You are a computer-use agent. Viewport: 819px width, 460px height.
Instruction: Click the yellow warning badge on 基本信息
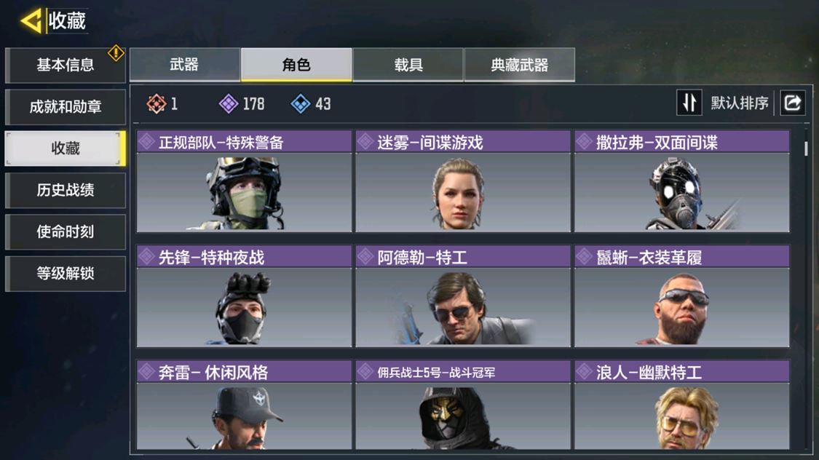[x=116, y=52]
